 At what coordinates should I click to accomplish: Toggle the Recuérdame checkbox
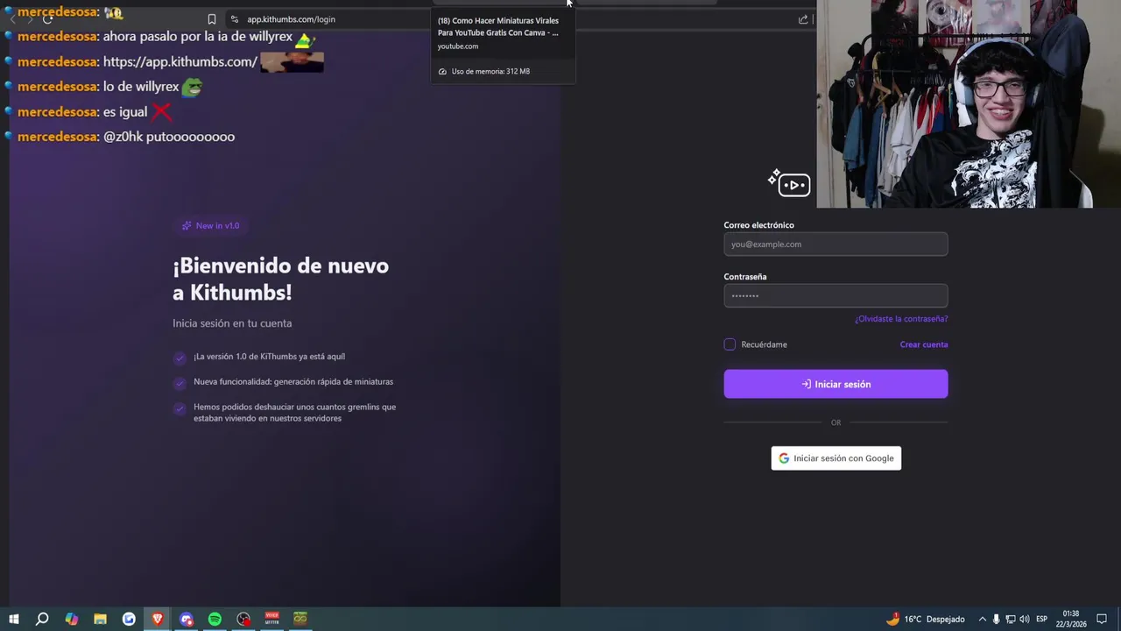730,344
